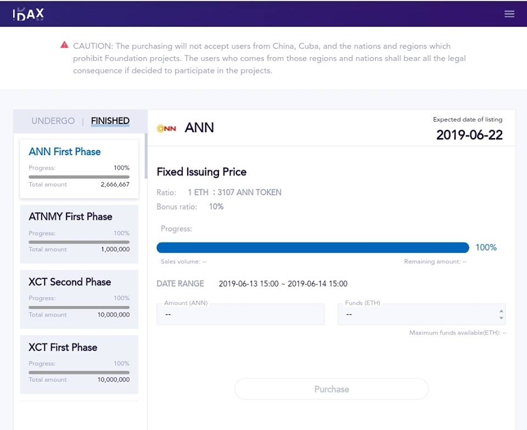Viewport: 527px width, 430px height.
Task: Click the XCT Second Phase progress bar
Action: pos(79,307)
